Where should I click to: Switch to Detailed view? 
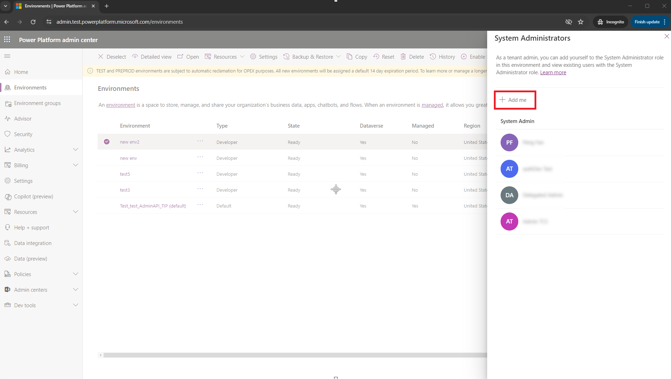pos(152,57)
